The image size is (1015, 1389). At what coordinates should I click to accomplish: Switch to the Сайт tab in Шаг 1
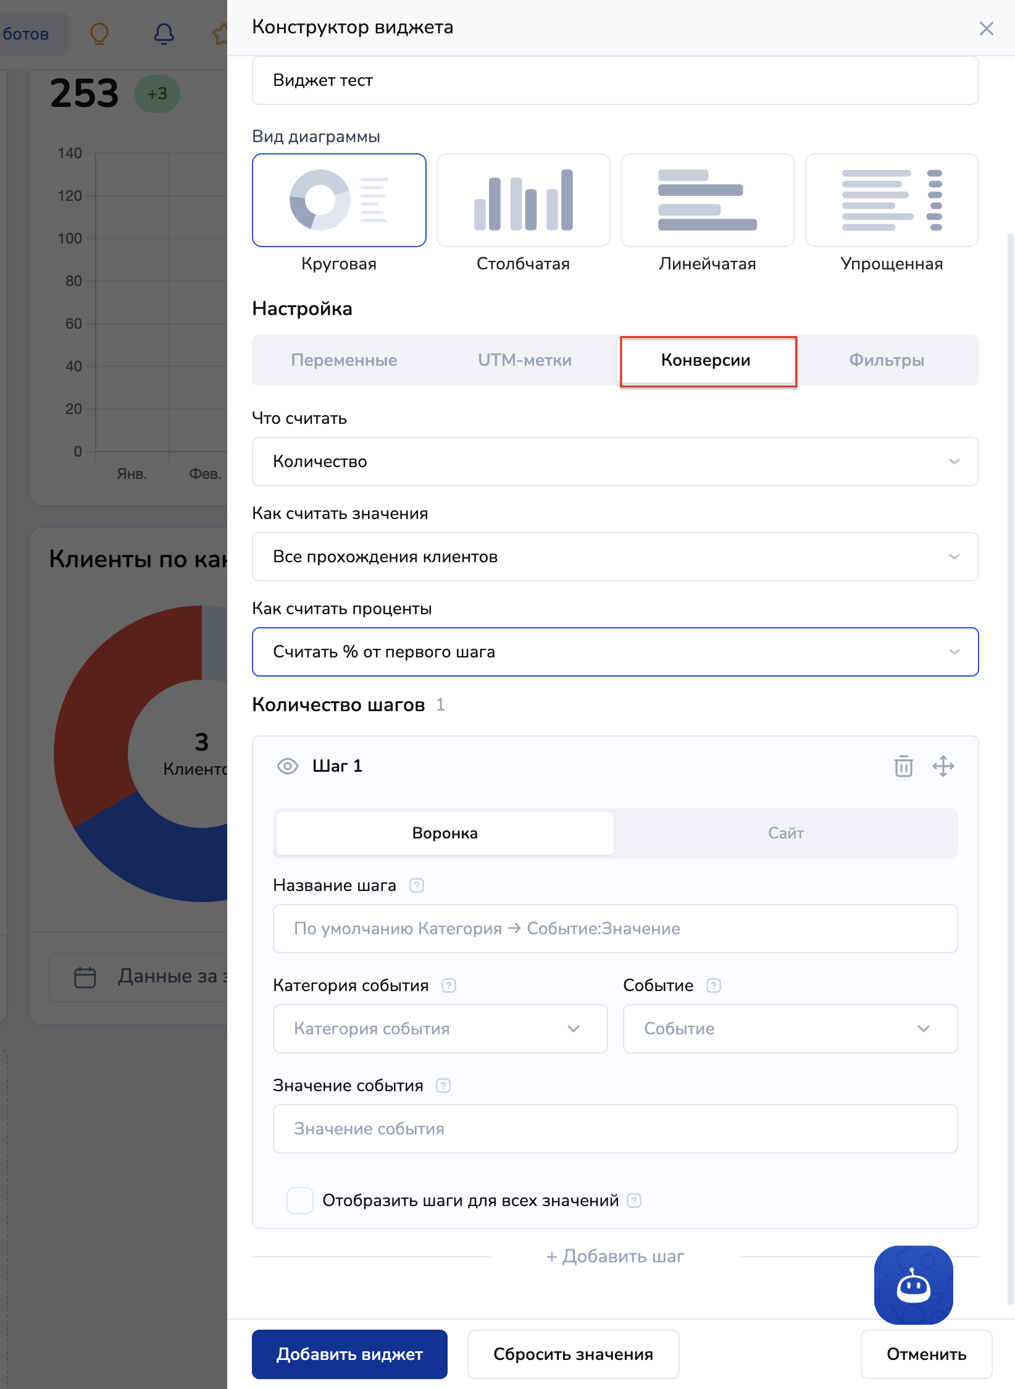(785, 833)
